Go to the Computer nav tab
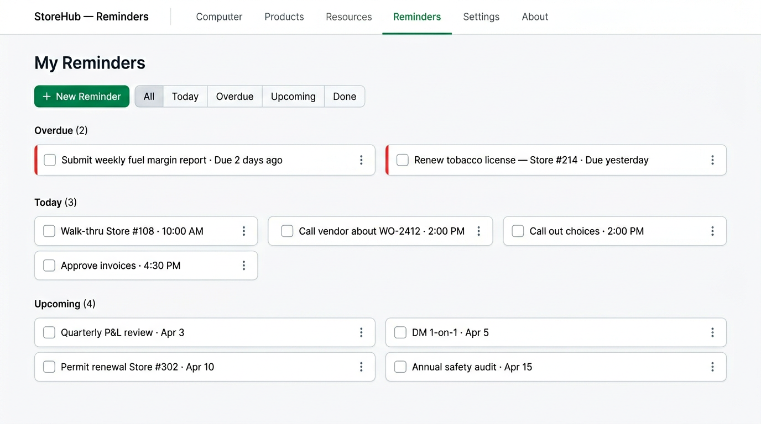Image resolution: width=761 pixels, height=424 pixels. [x=219, y=17]
